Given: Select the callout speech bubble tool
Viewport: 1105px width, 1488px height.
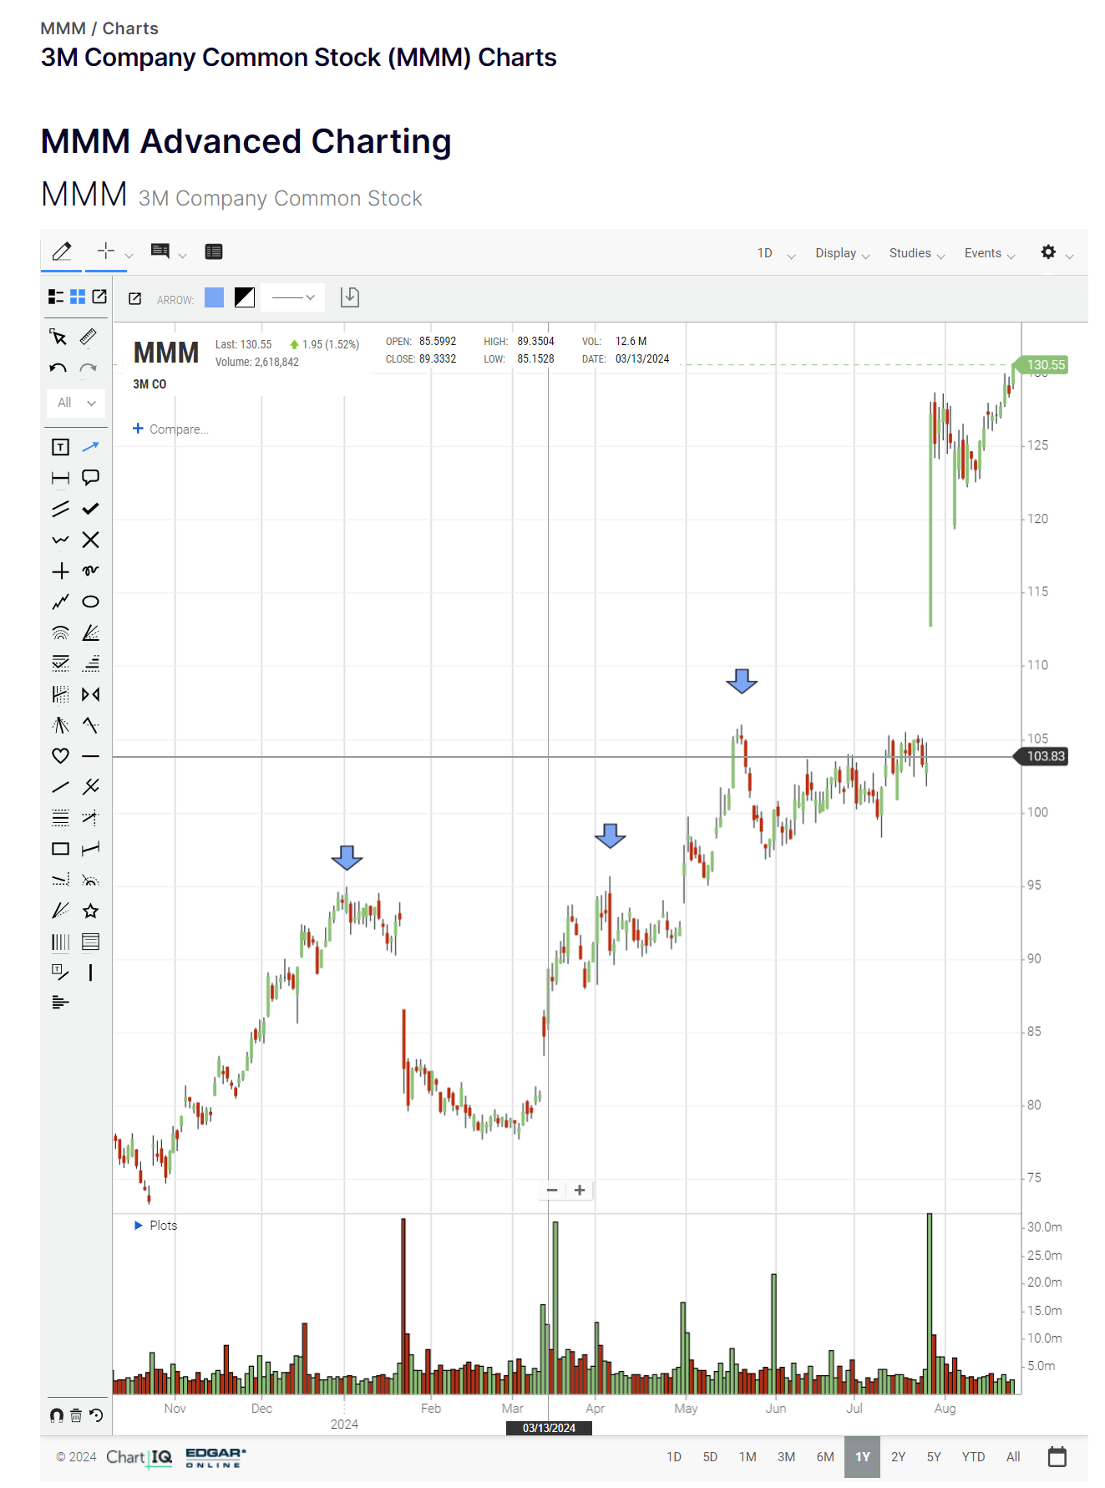Looking at the screenshot, I should [x=90, y=478].
